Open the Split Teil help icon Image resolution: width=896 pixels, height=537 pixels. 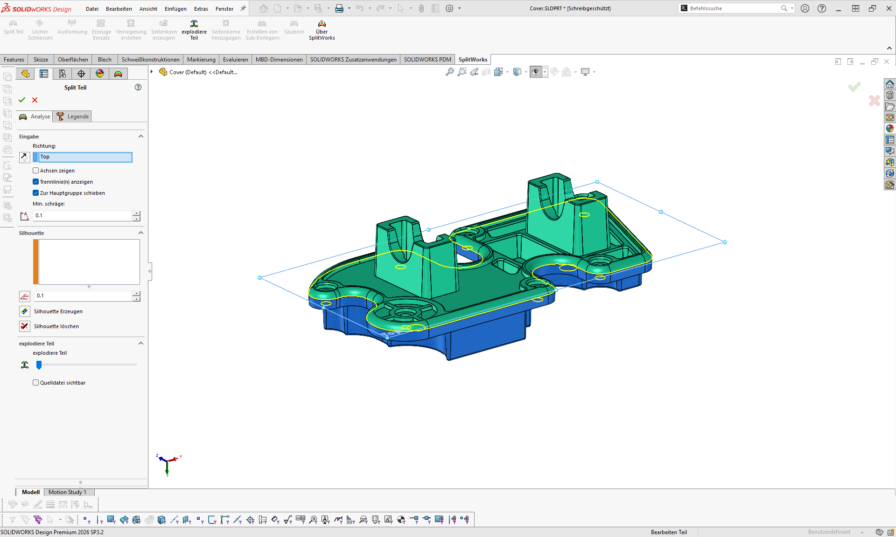[x=138, y=87]
